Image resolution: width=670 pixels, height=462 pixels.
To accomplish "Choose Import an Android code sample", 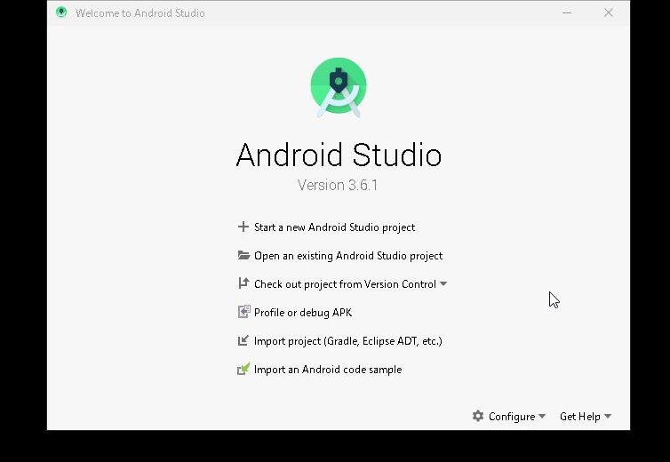I will (327, 370).
